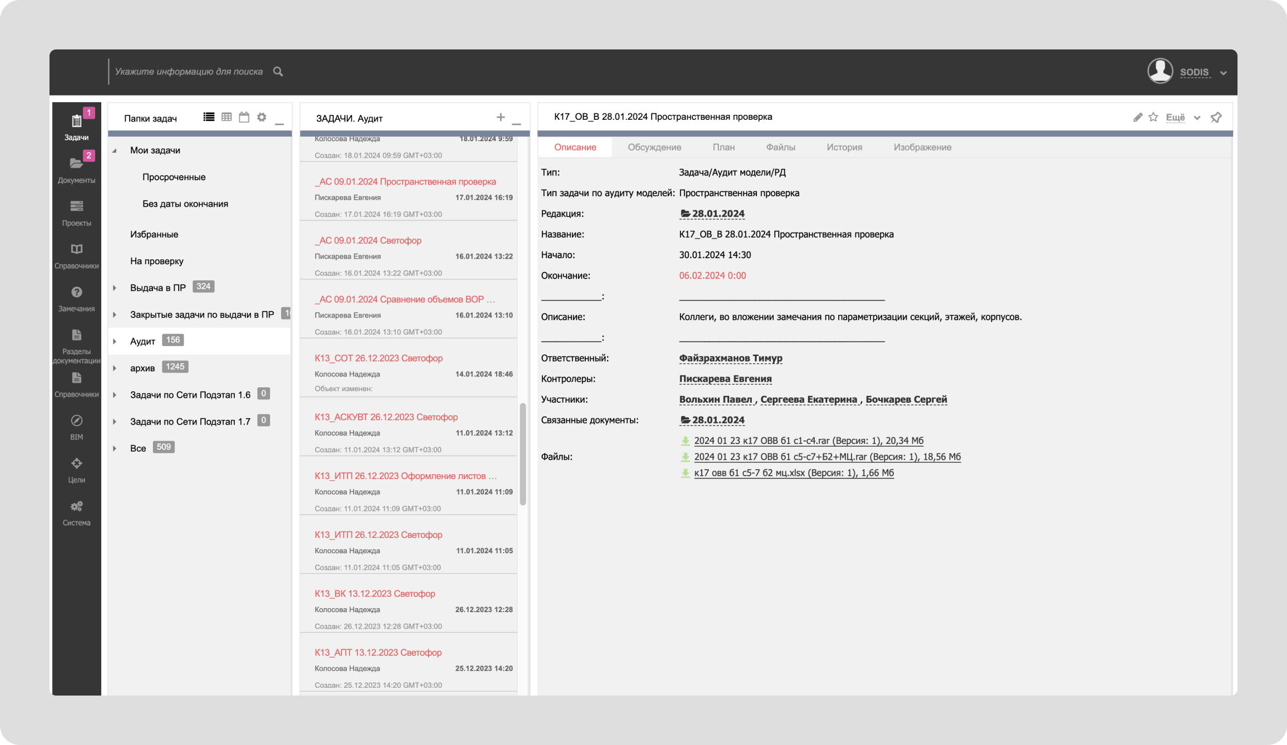1287x745 pixels.
Task: Switch to the Изображение tab
Action: click(922, 147)
